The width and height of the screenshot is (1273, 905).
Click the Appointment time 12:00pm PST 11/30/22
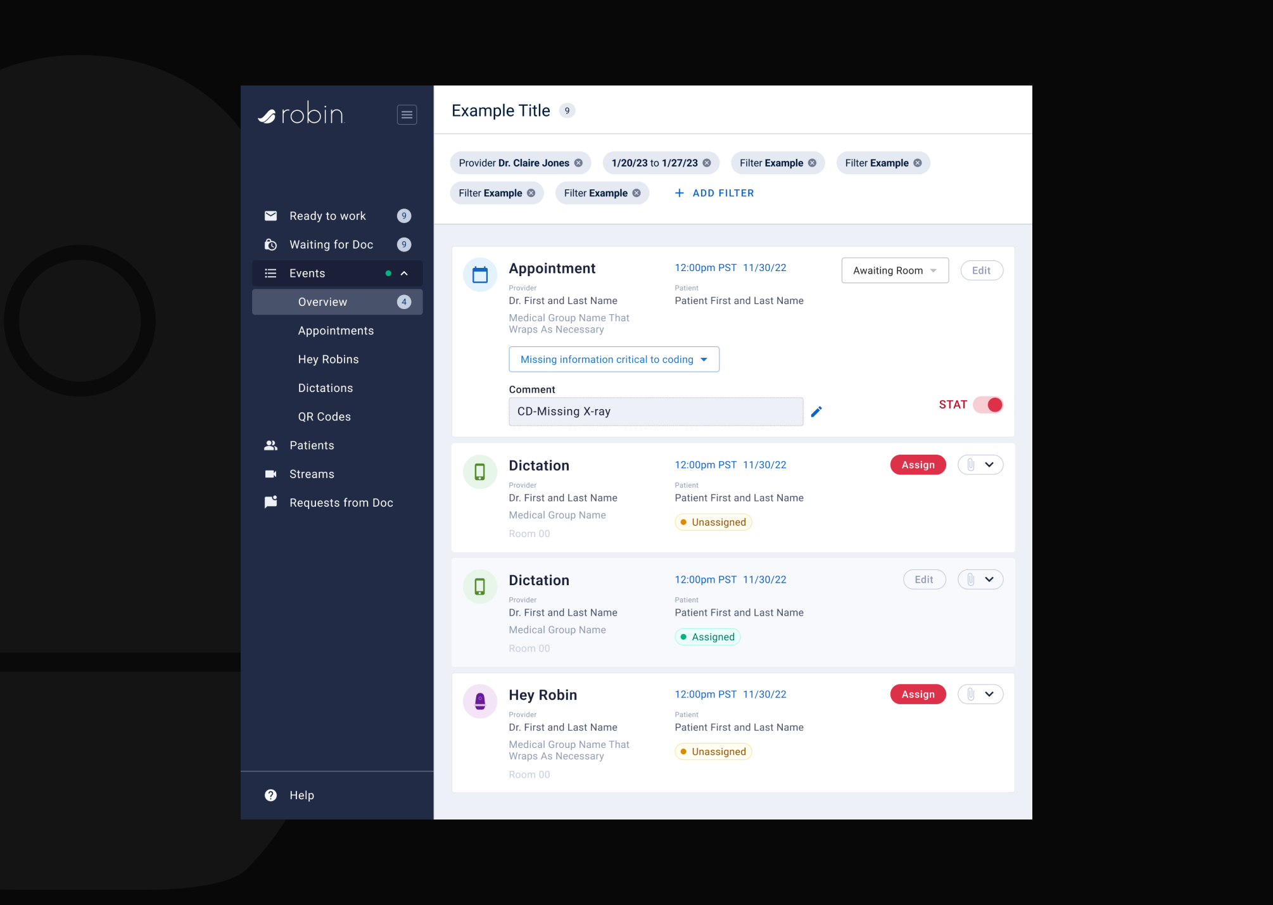click(x=730, y=268)
